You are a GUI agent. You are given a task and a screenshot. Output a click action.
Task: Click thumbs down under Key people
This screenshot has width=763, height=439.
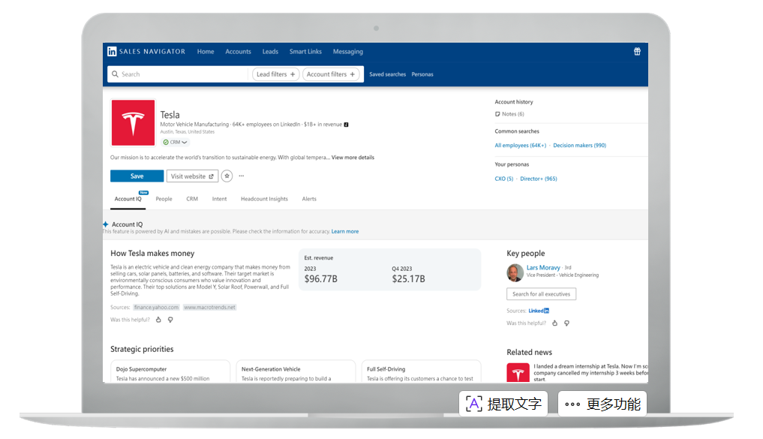[566, 323]
